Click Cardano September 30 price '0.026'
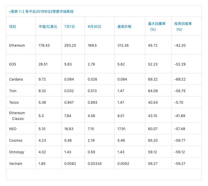Image resolution: width=208 pixels, height=186 pixels. click(x=92, y=79)
